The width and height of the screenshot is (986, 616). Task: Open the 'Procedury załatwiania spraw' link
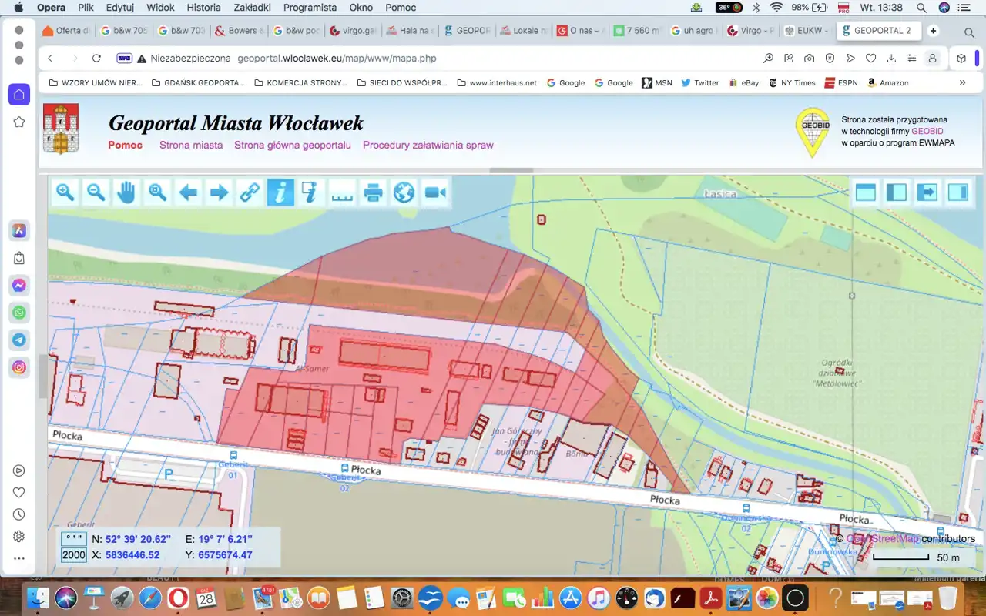[x=428, y=145]
